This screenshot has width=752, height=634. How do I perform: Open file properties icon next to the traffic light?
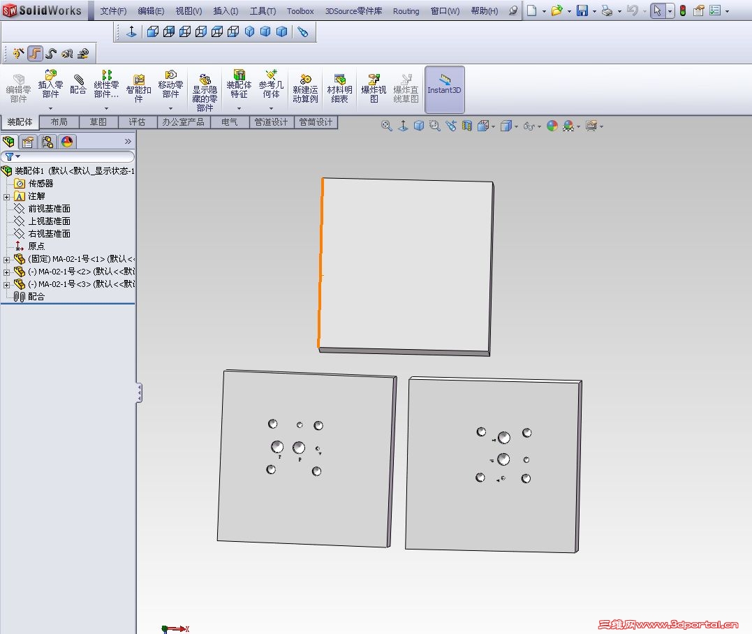pyautogui.click(x=698, y=10)
